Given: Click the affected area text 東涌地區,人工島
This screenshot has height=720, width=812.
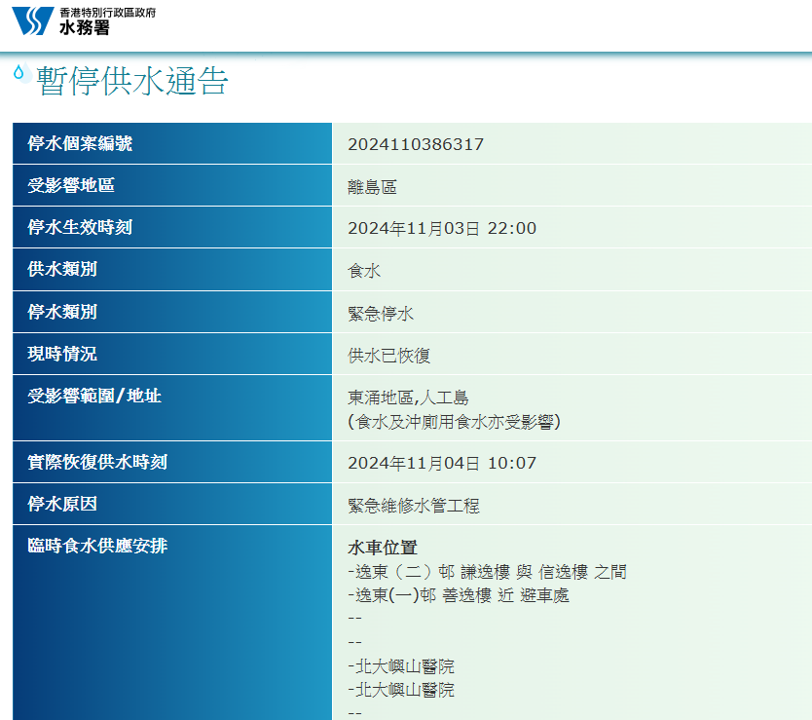Looking at the screenshot, I should point(408,398).
